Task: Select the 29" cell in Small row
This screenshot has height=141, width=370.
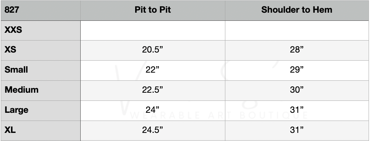Action: 297,70
